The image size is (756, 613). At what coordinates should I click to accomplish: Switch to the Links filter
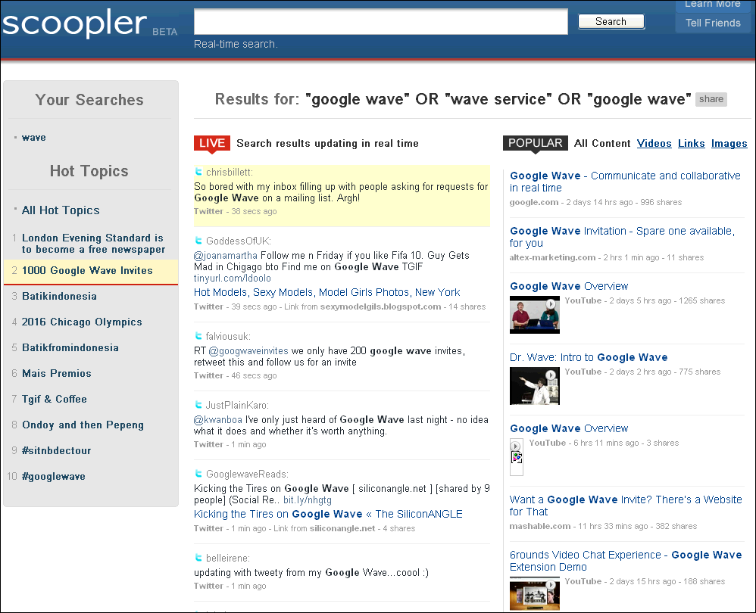click(691, 144)
